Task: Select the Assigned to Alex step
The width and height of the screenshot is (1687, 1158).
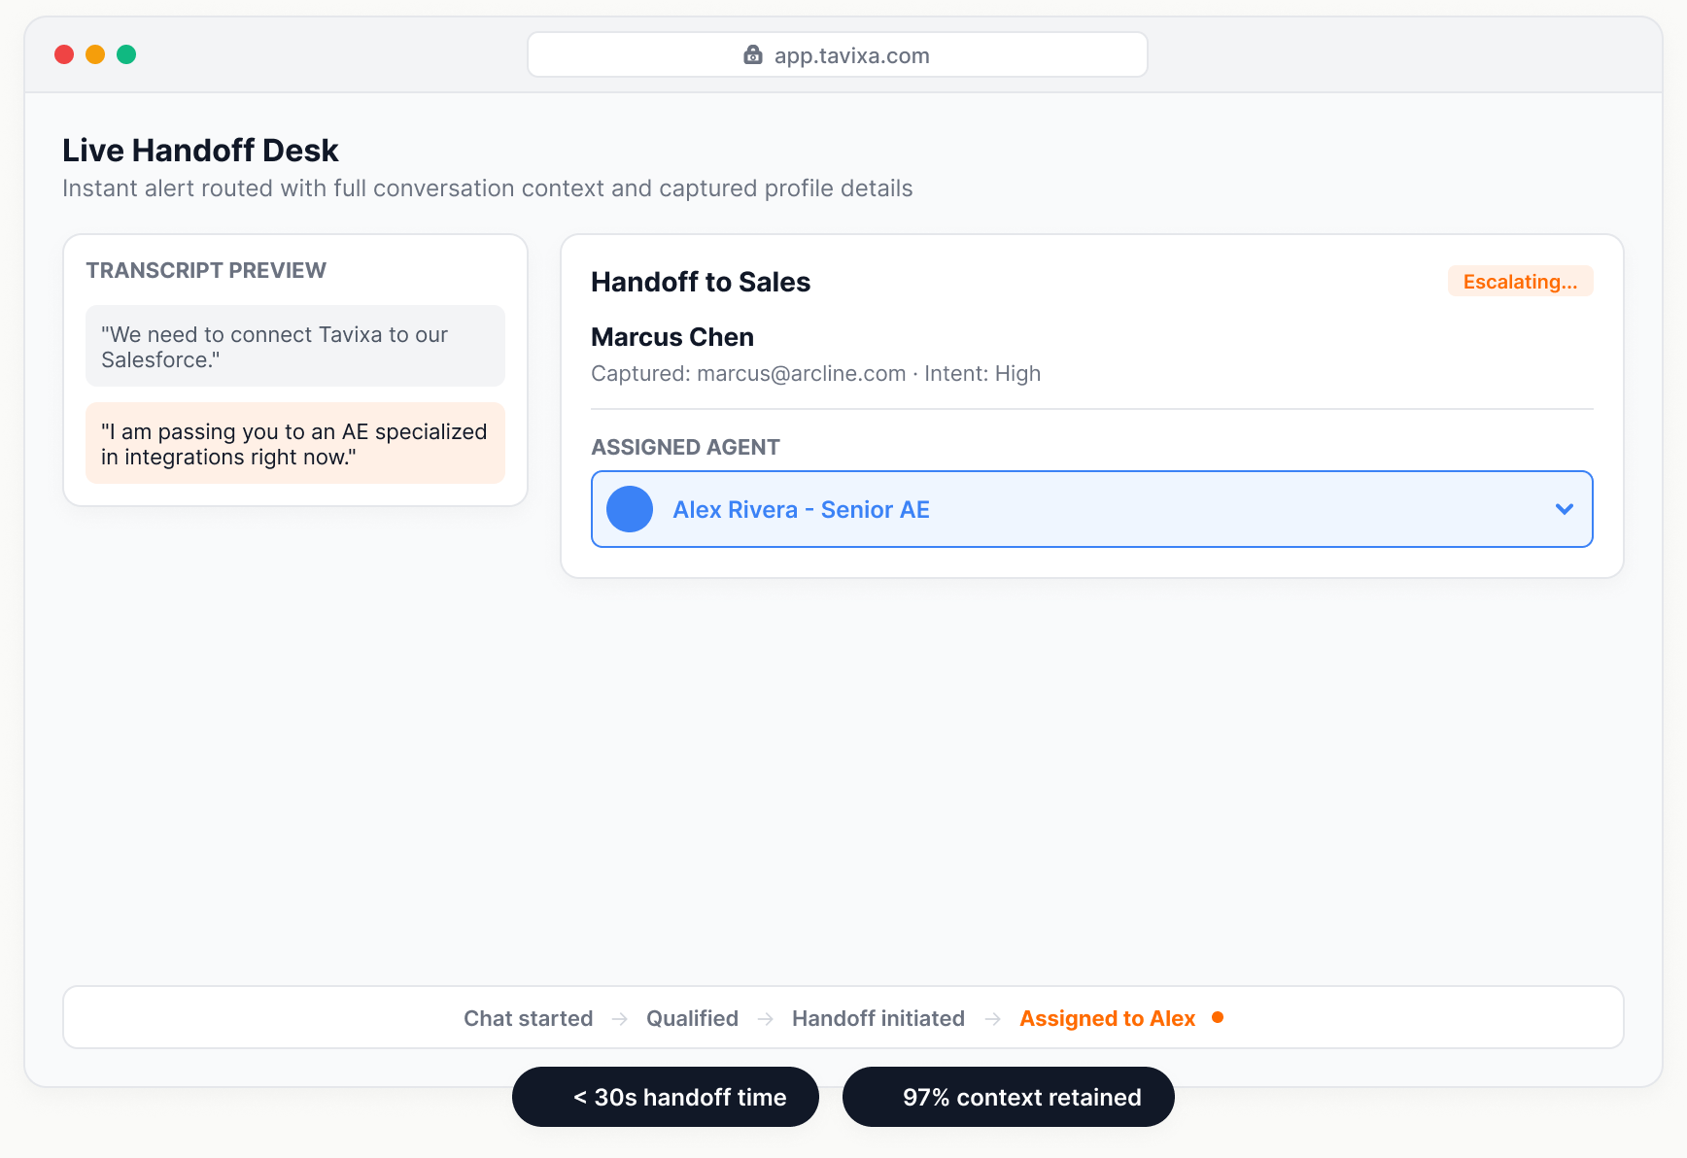Action: pos(1108,1018)
